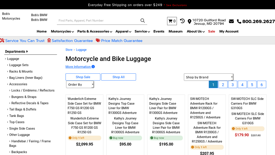The image size is (275, 155).
Task: Click the Shop Sale button
Action: click(x=83, y=77)
